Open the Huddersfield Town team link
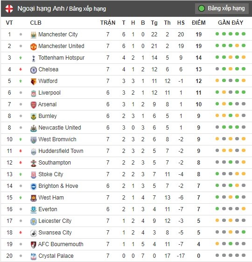The width and height of the screenshot is (252, 262). (61, 151)
